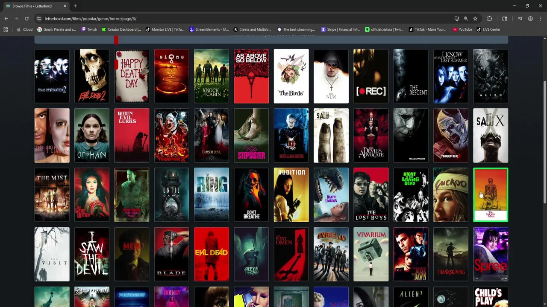This screenshot has width=547, height=307.
Task: Open the Until Dawn poster
Action: [x=171, y=195]
